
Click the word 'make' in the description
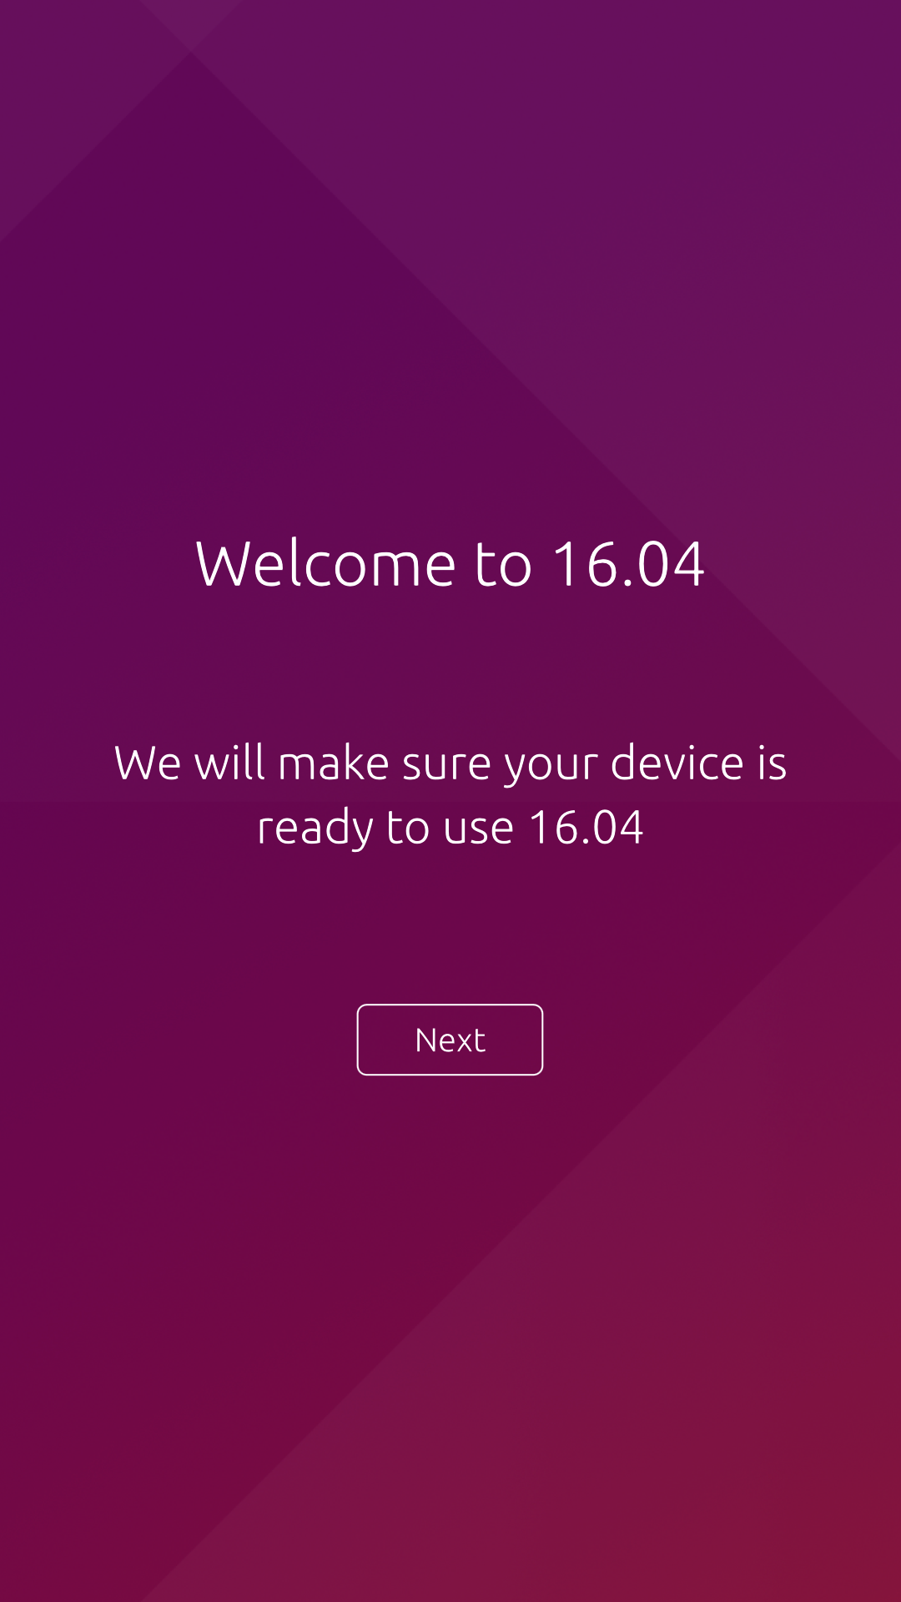tap(334, 763)
